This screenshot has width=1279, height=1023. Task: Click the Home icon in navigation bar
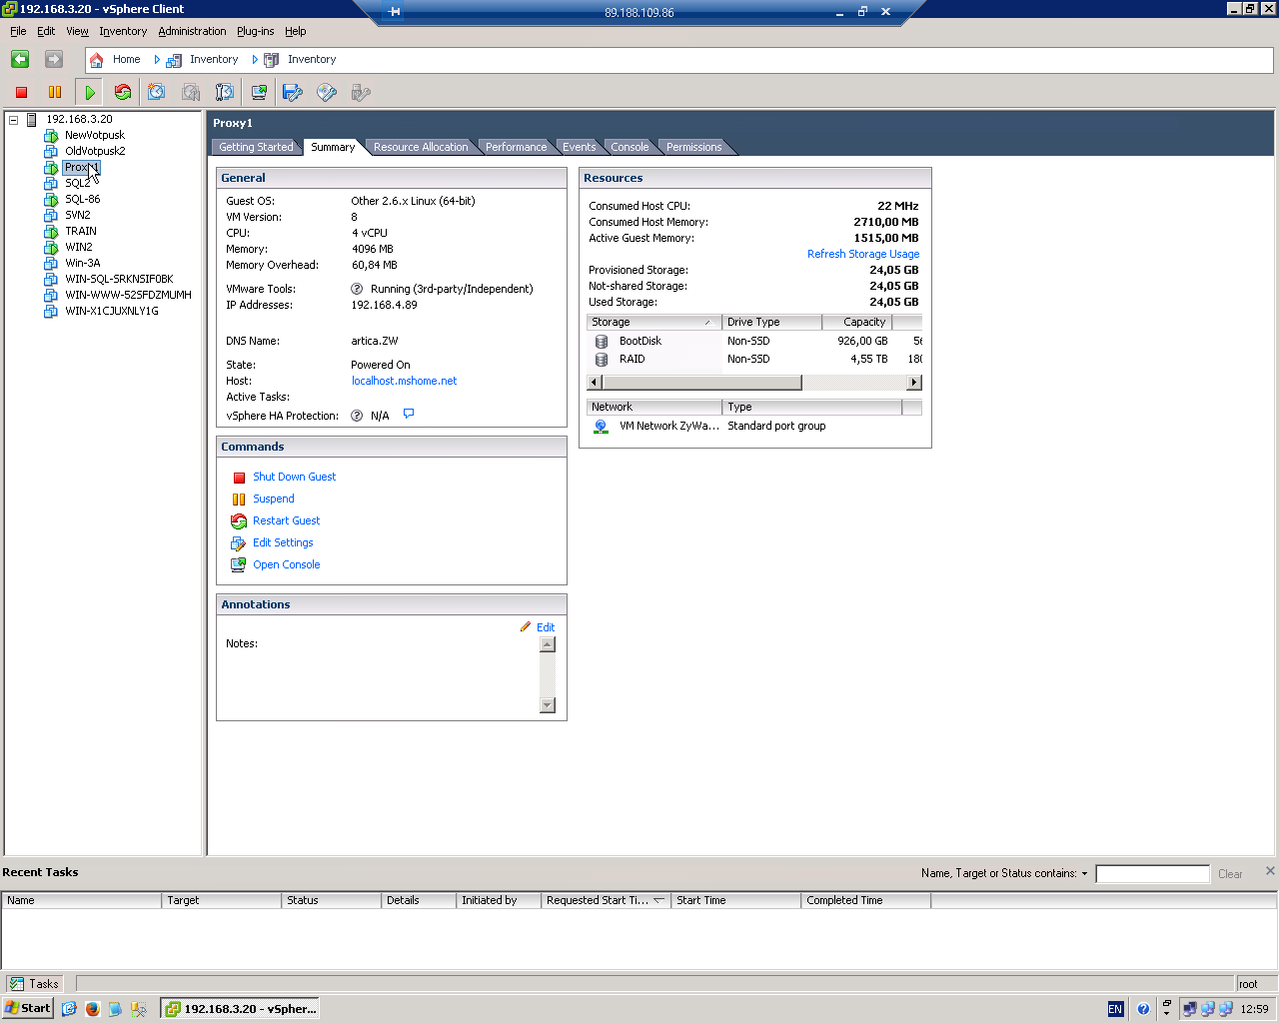(x=97, y=60)
